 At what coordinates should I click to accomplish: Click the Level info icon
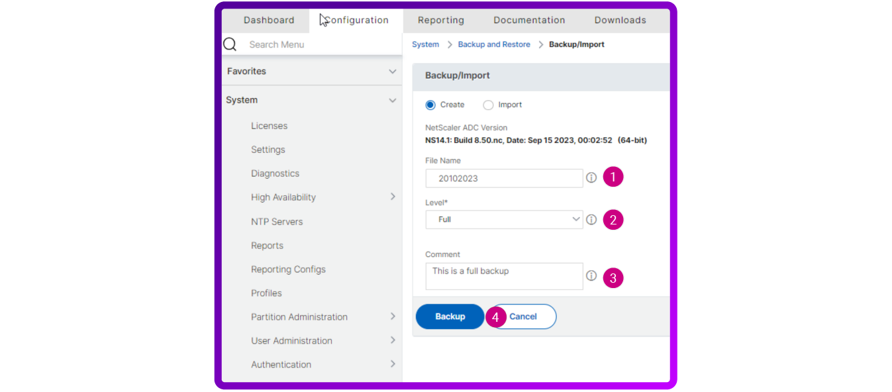click(591, 220)
